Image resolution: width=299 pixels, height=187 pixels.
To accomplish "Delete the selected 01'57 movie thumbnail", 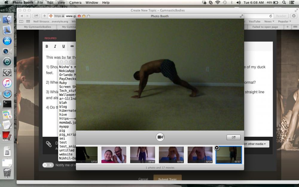I will (217, 148).
